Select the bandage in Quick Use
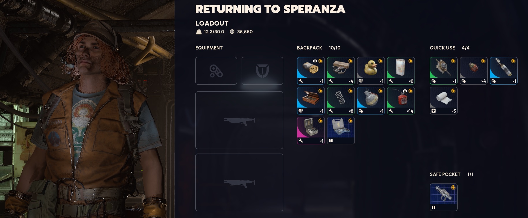The width and height of the screenshot is (528, 218). (x=443, y=101)
